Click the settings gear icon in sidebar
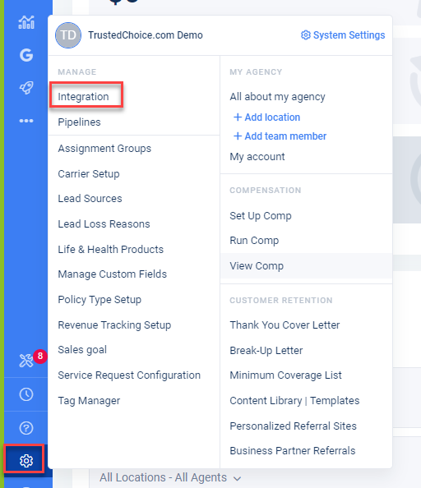This screenshot has width=421, height=488. (26, 461)
